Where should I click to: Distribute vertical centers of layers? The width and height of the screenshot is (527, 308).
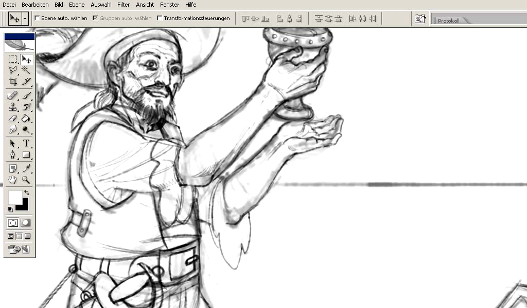coord(328,19)
